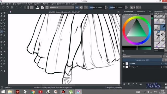The width and height of the screenshot is (167, 94).
Task: Open the brush editor settings icon
Action: (x=43, y=8)
